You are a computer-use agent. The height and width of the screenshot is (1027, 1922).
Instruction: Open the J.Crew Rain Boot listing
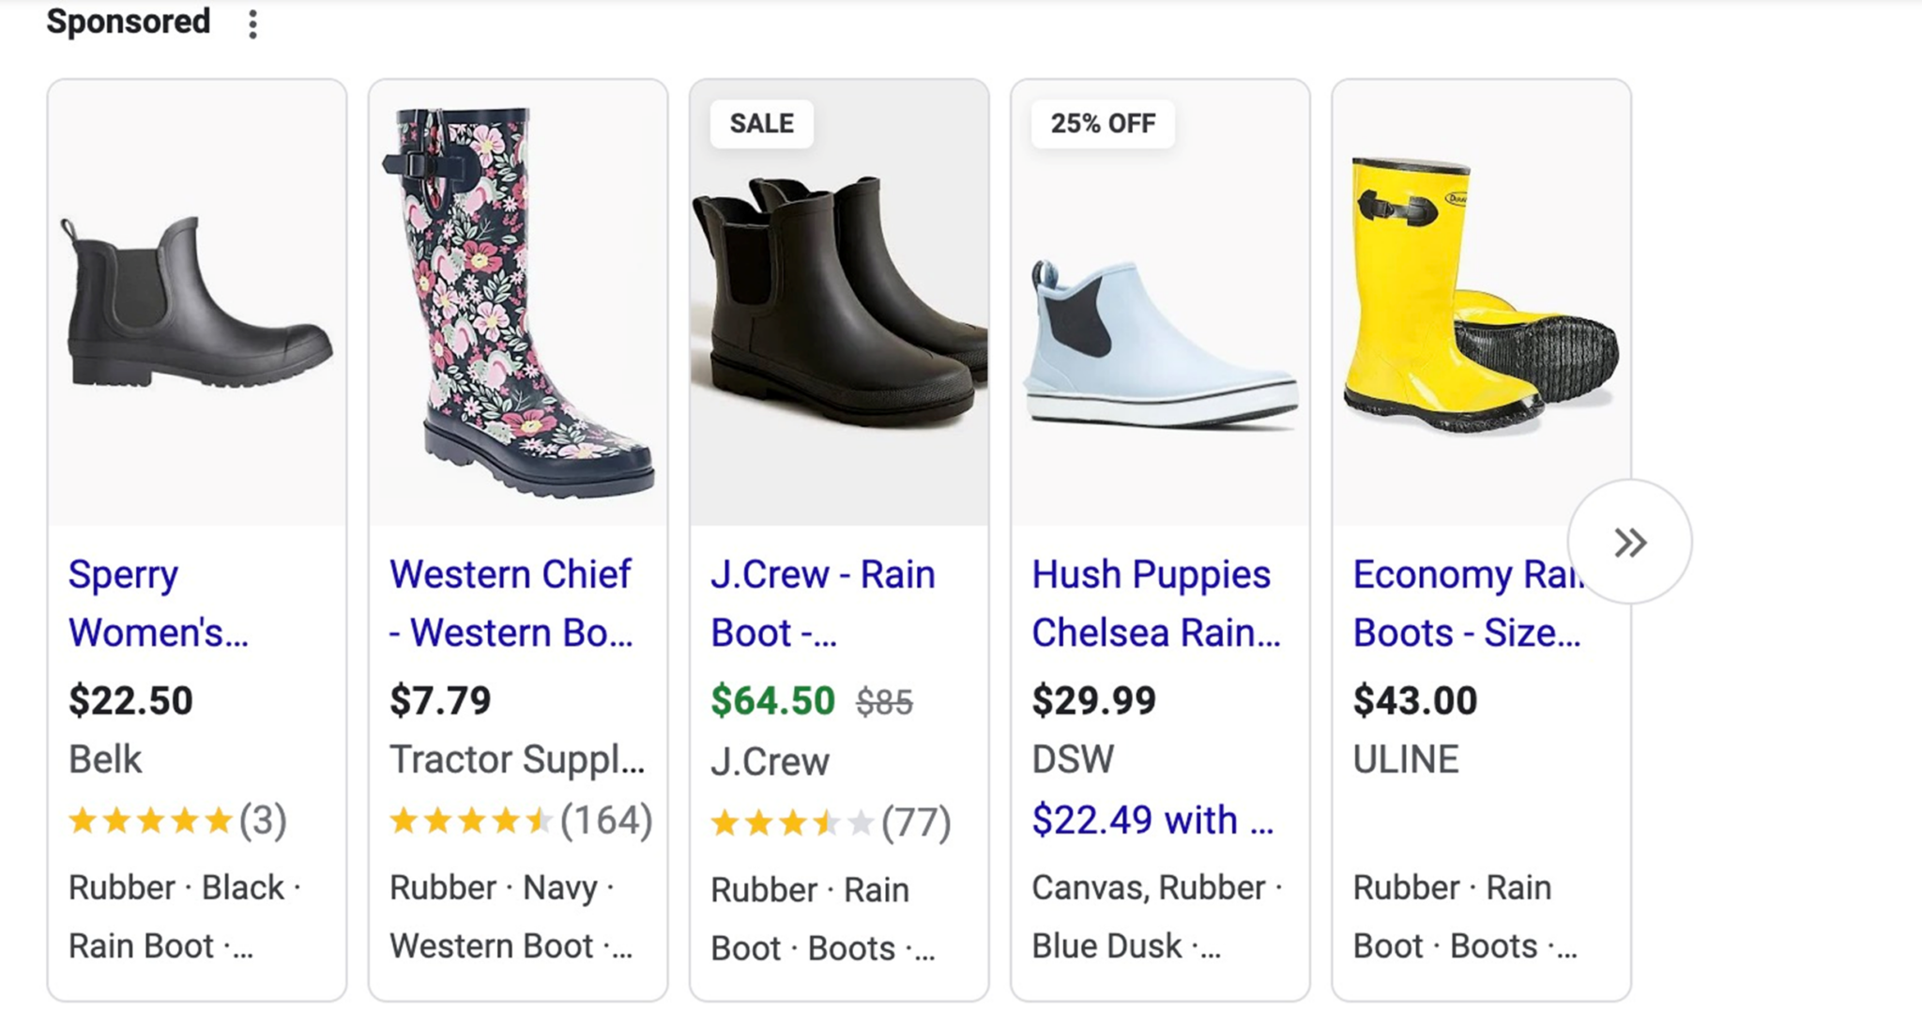(820, 603)
